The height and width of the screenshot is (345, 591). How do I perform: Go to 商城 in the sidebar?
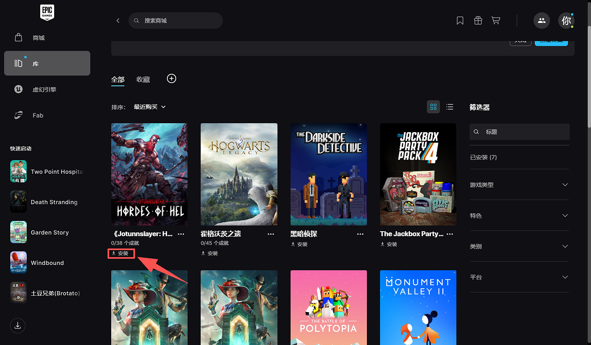pos(39,38)
